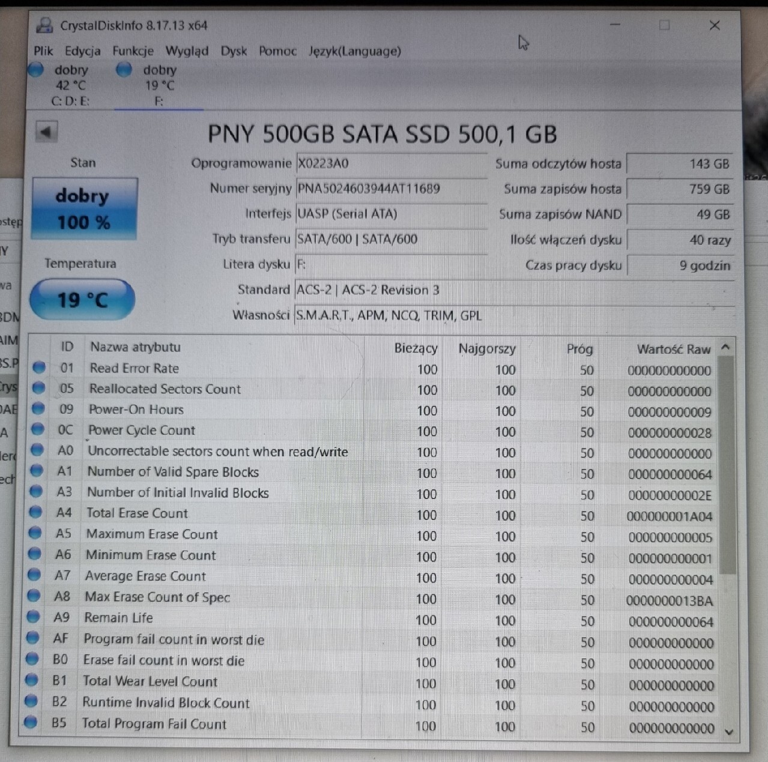Click status dot for Power Cycle Count
This screenshot has height=762, width=768.
point(38,429)
